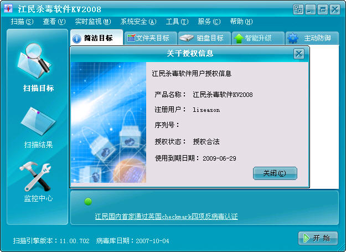Viewport: 346px width, 252px height.
Task: Switch to the 文件夹目标 tab
Action: [x=151, y=38]
